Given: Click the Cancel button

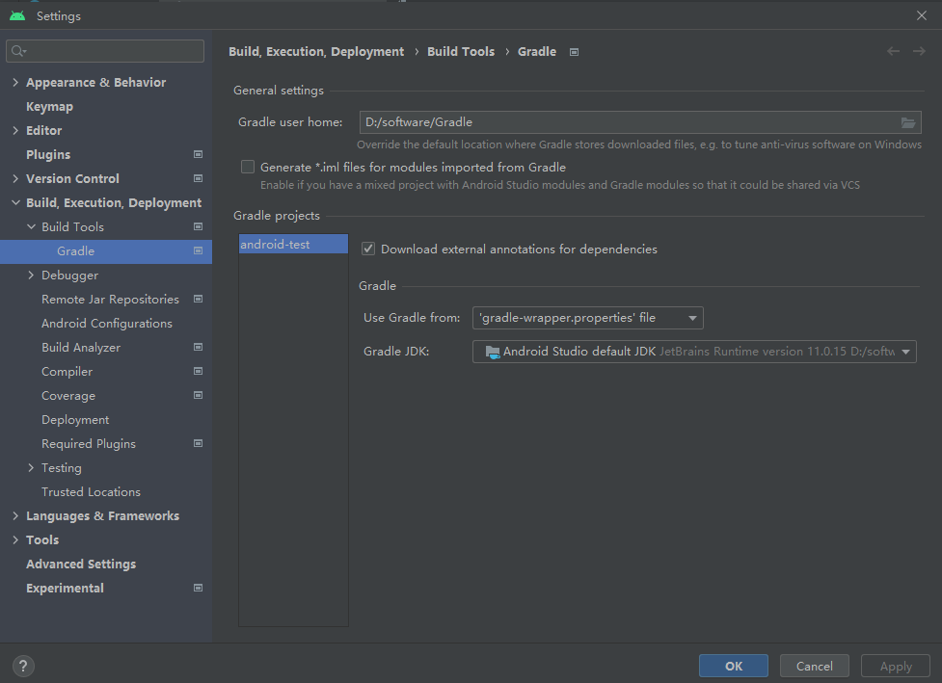Looking at the screenshot, I should (814, 666).
